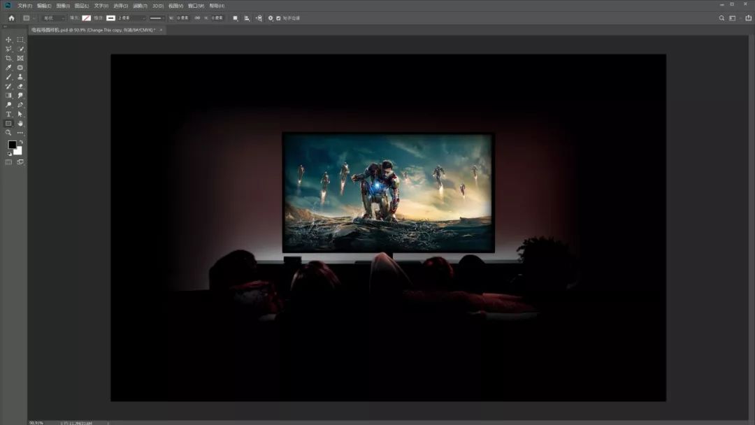Open the path arrangement option

(259, 17)
